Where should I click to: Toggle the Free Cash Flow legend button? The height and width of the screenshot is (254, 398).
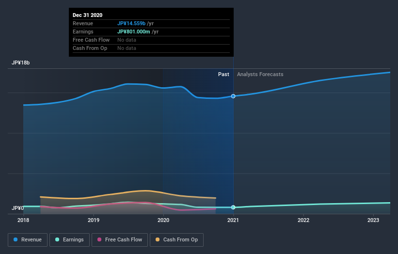pyautogui.click(x=120, y=240)
